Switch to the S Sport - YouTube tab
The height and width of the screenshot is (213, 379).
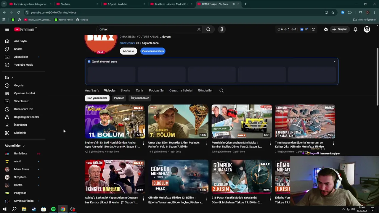coord(124,4)
